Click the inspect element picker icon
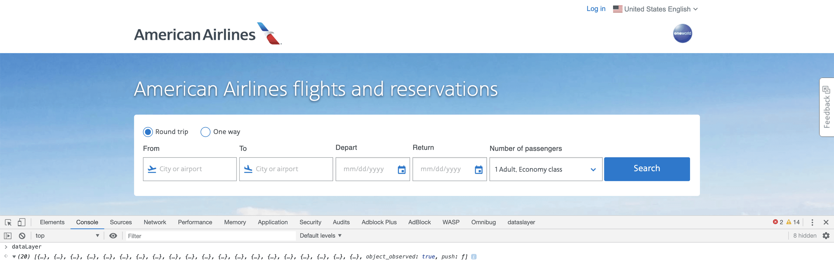The width and height of the screenshot is (834, 261). coord(8,223)
